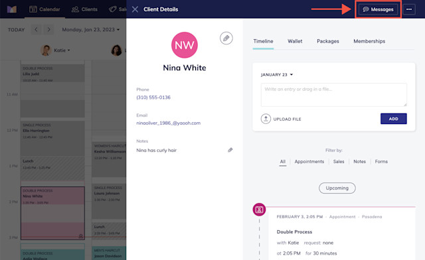The width and height of the screenshot is (425, 260).
Task: Expand the January 23 date dropdown
Action: click(277, 75)
